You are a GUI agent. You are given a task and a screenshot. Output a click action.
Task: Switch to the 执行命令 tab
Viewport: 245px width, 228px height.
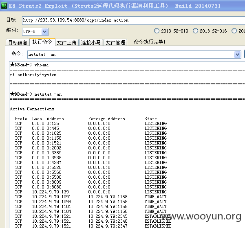point(42,42)
